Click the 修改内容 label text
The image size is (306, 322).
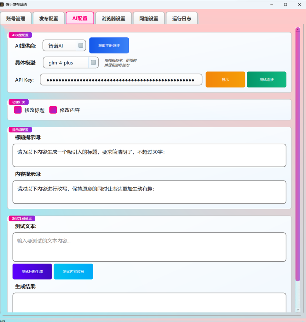tap(70, 110)
